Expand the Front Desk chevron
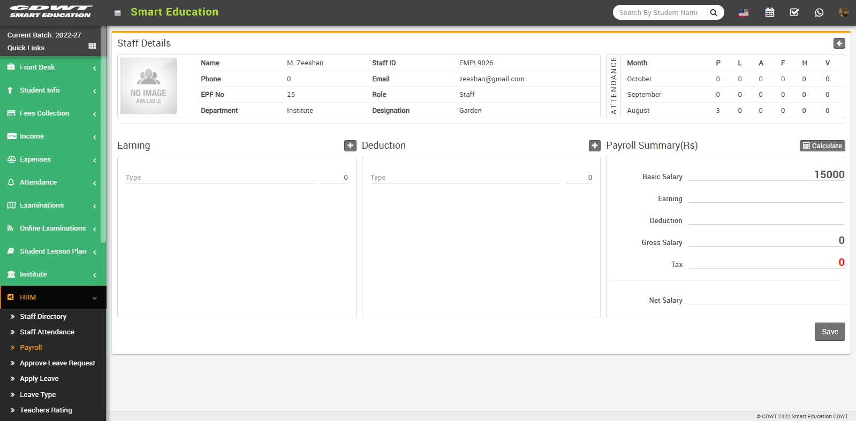The image size is (856, 421). coord(95,68)
